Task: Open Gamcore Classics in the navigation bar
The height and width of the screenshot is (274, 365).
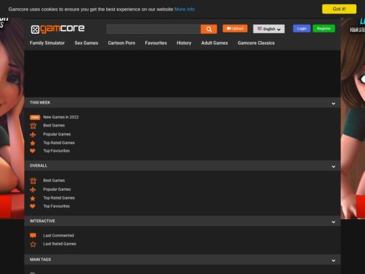Action: click(x=256, y=43)
